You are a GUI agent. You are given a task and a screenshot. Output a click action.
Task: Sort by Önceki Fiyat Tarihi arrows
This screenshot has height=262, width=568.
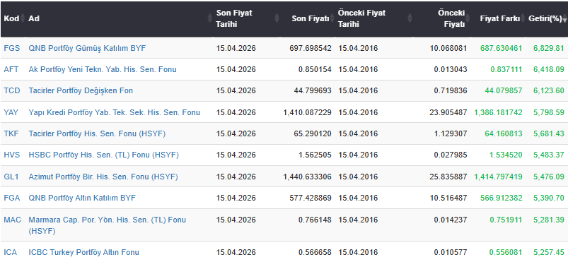pyautogui.click(x=410, y=18)
